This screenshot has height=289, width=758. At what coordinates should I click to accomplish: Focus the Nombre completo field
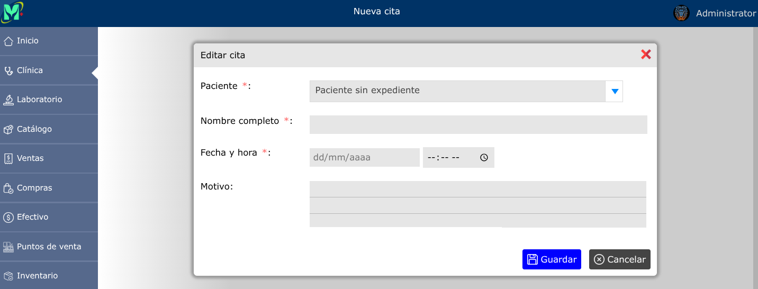[479, 124]
